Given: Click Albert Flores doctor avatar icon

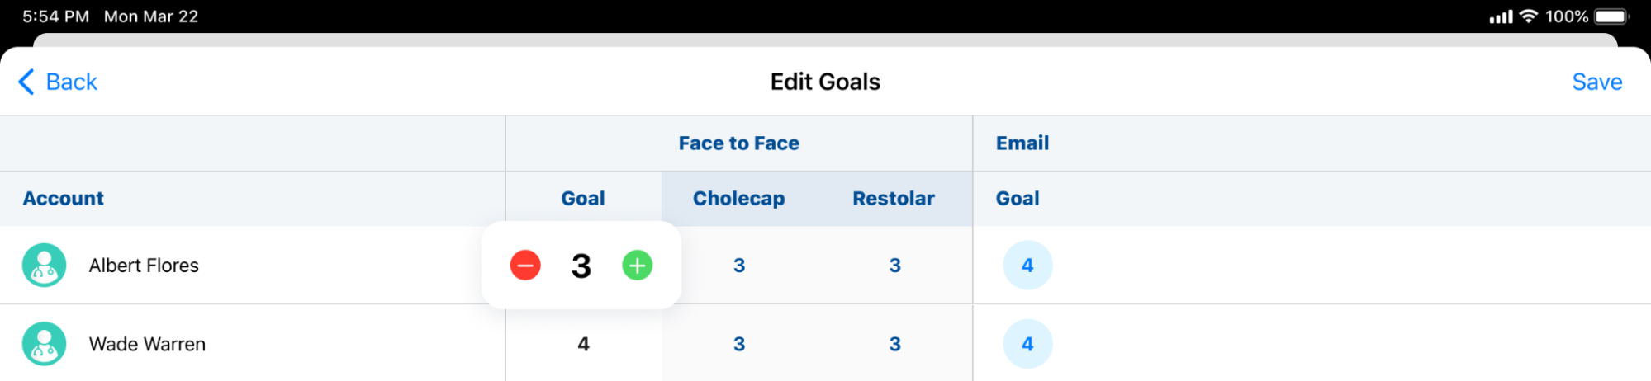Looking at the screenshot, I should click(x=45, y=266).
